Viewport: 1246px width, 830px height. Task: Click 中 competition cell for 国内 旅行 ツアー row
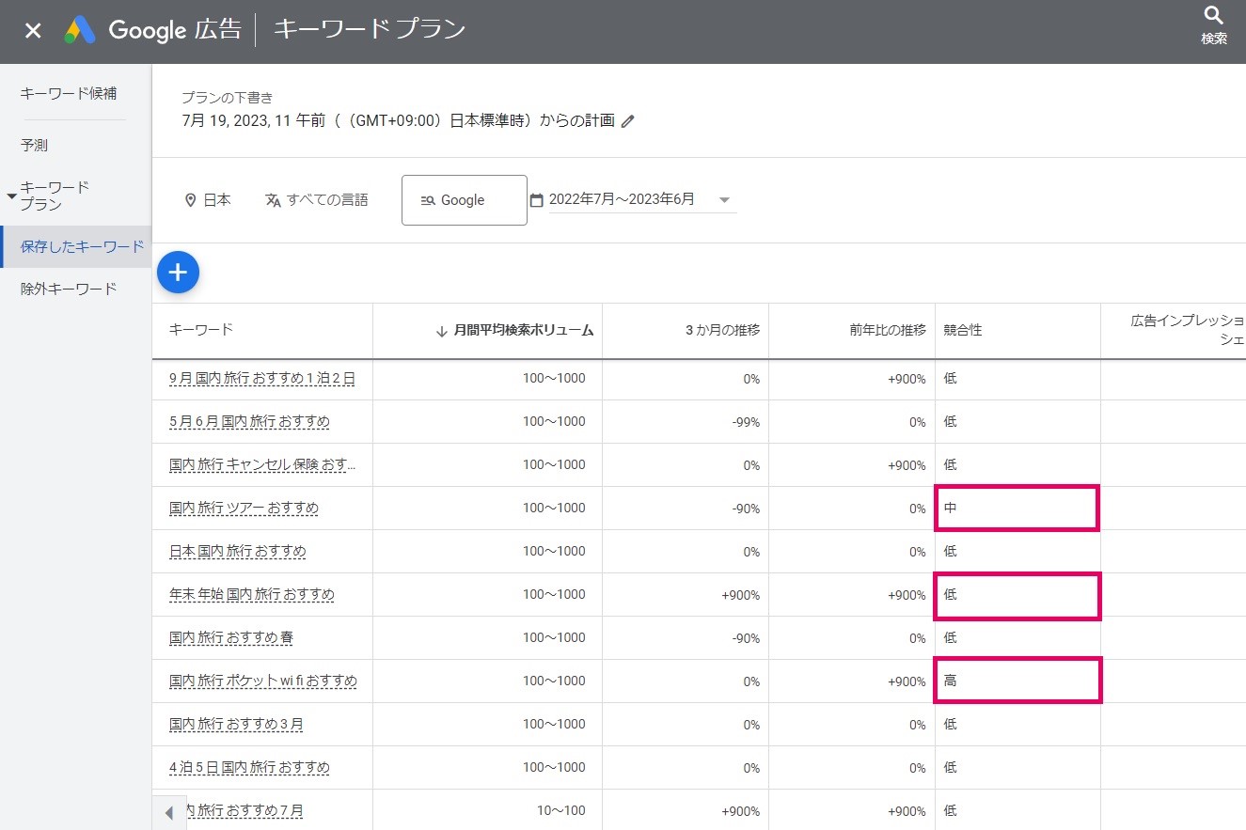click(1017, 509)
